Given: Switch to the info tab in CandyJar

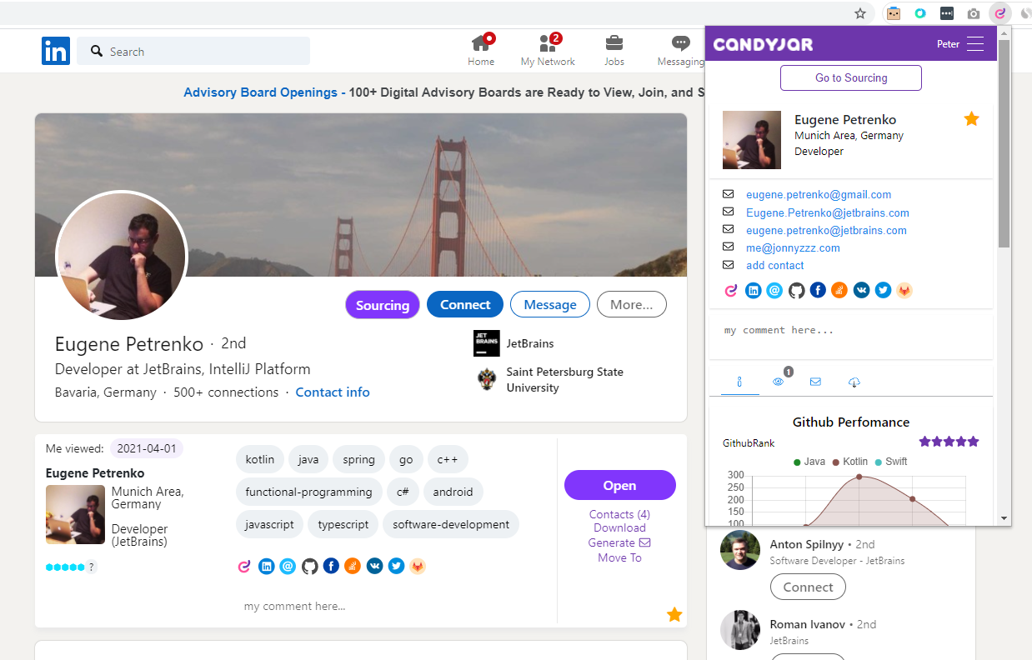Looking at the screenshot, I should (x=739, y=382).
